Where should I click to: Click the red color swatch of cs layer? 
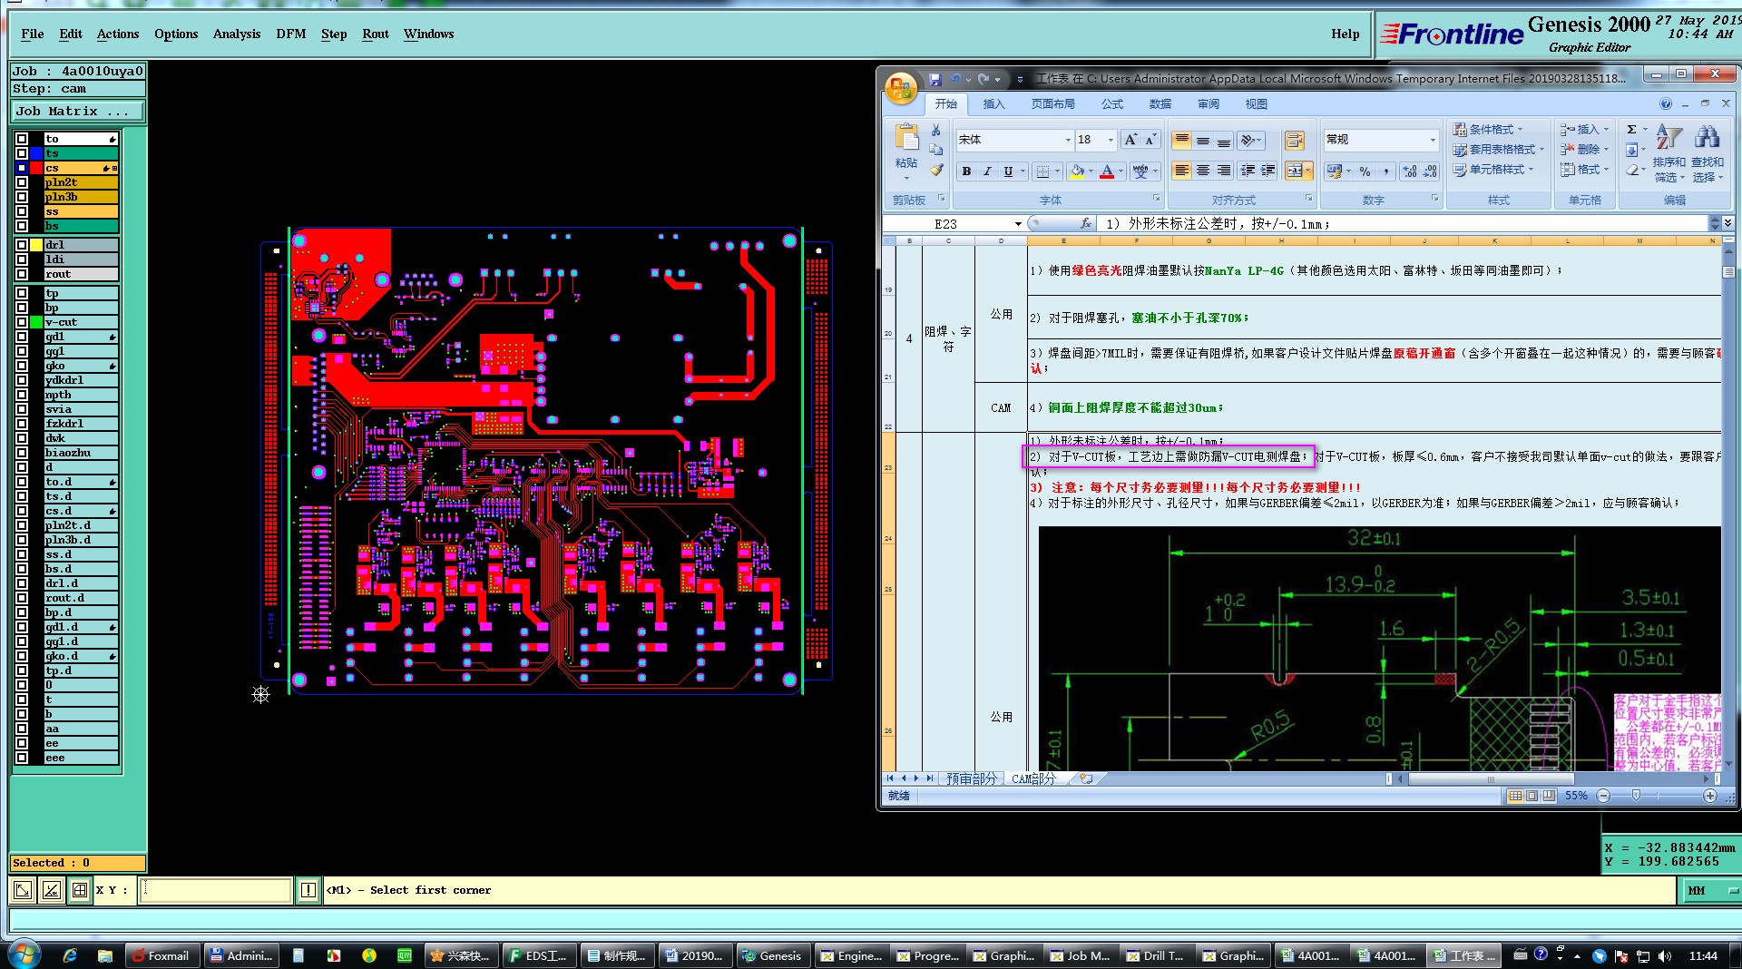click(36, 168)
